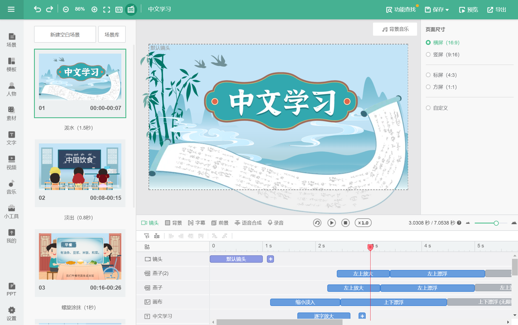Click the redo arrow icon
Screen dimensions: 518x325
50,10
